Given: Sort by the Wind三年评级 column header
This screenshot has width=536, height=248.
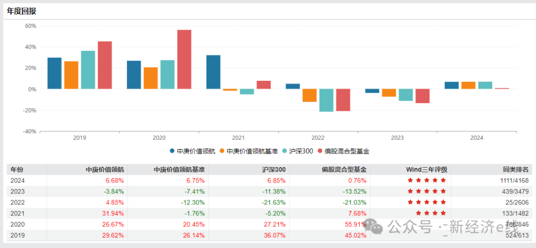Looking at the screenshot, I should pos(426,170).
